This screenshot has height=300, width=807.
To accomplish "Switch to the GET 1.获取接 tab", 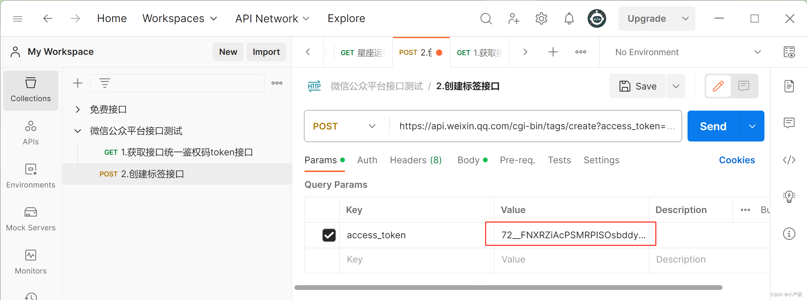I will coord(479,53).
